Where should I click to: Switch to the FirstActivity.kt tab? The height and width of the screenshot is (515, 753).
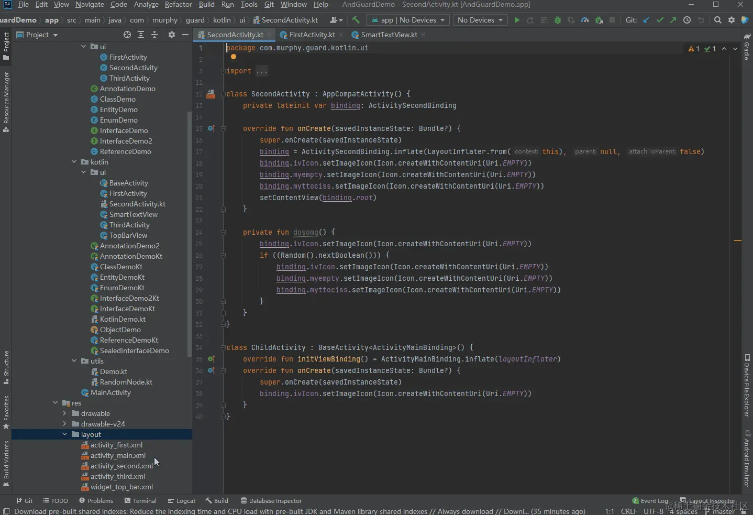[312, 35]
